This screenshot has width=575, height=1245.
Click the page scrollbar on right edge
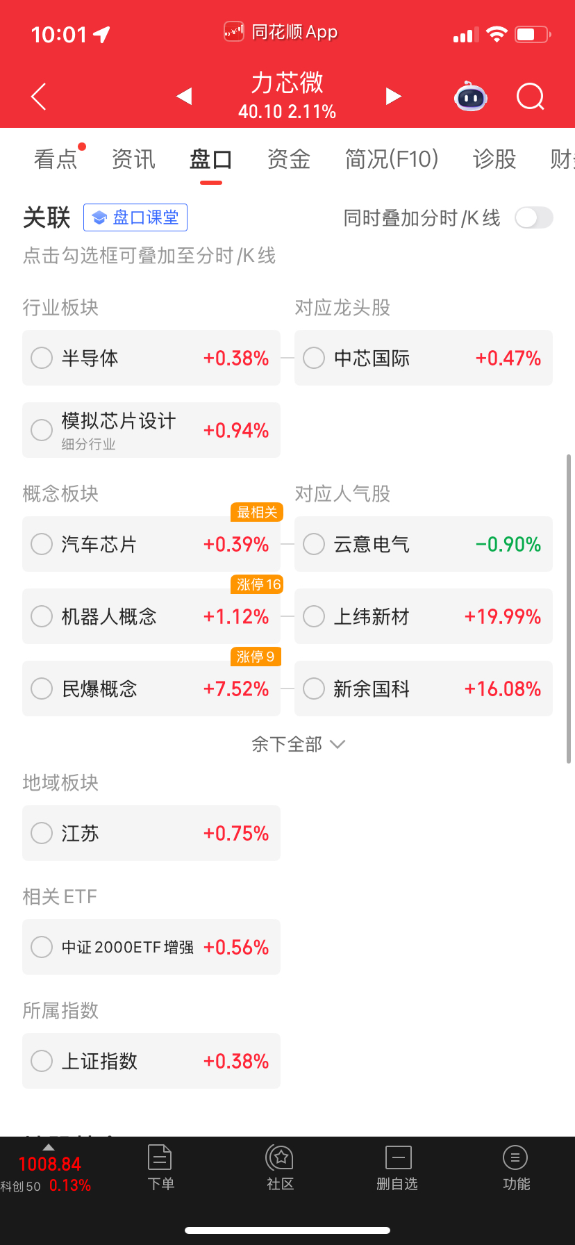pos(569,609)
